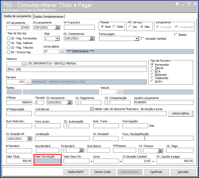This screenshot has width=199, height=178.
Task: Click the Parceiro code field
Action: pyautogui.click(x=15, y=82)
